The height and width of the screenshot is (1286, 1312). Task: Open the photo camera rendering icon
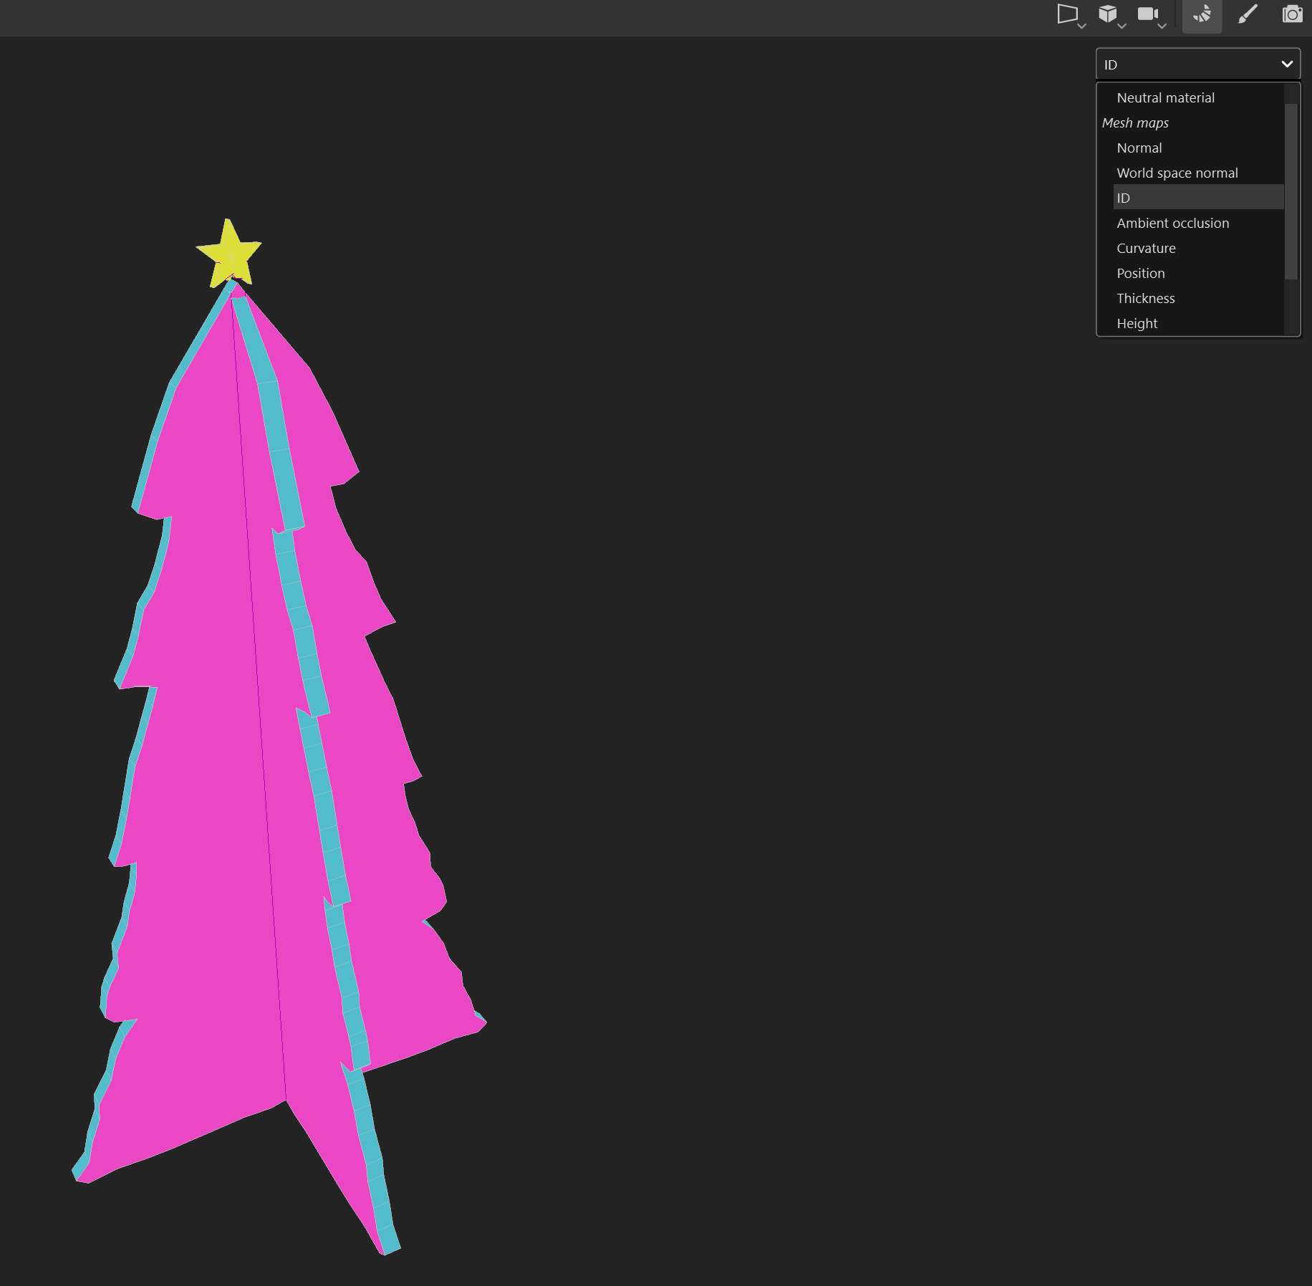point(1293,14)
